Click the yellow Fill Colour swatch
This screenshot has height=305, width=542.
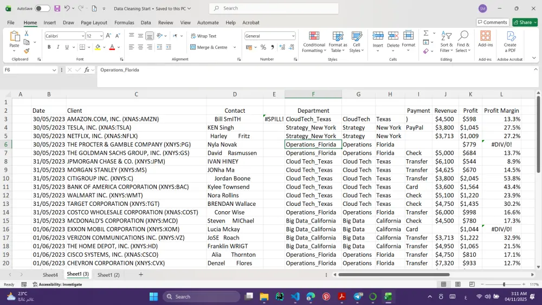pos(98,47)
